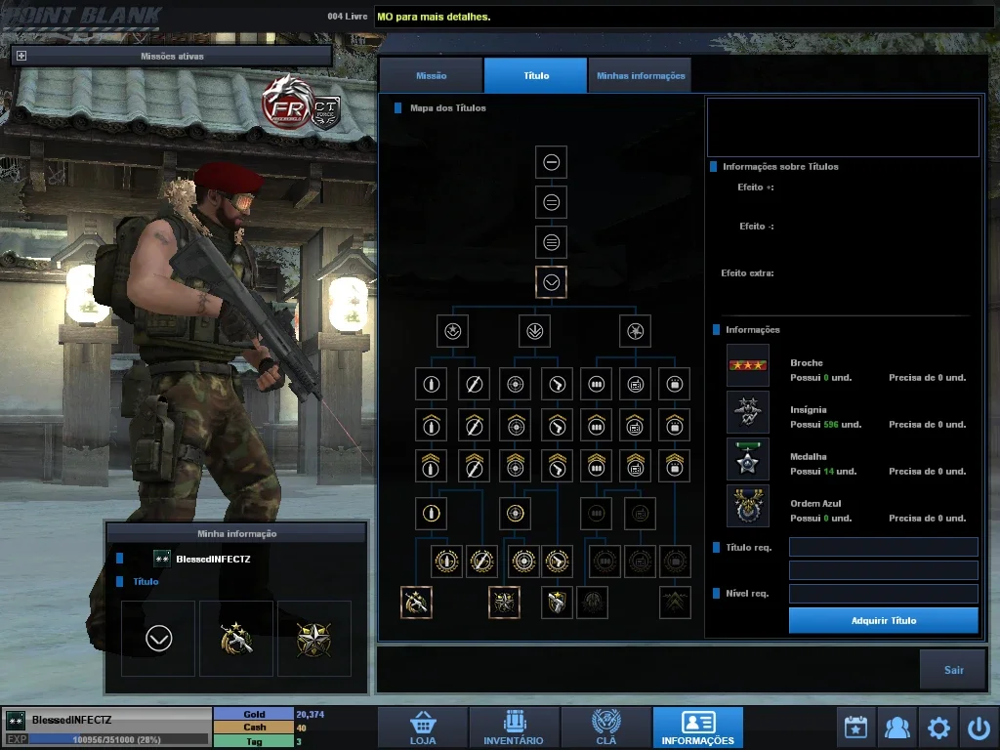This screenshot has height=750, width=1000.
Task: Select the pistol shield title icon
Action: [557, 603]
